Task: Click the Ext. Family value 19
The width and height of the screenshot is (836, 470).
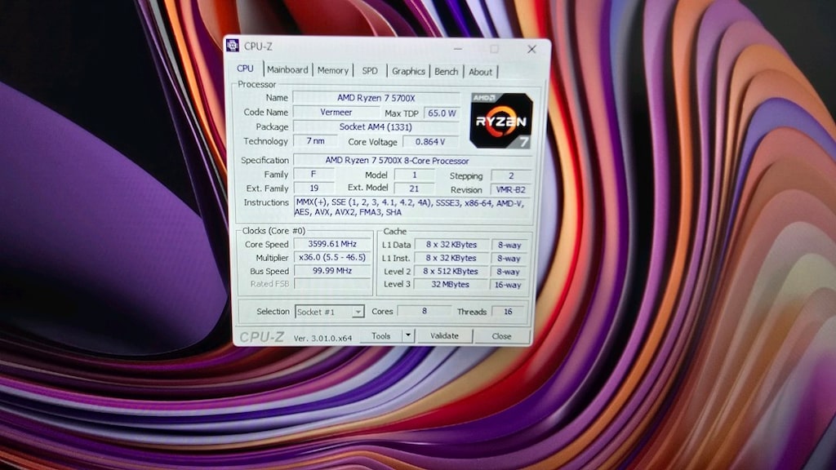Action: tap(314, 188)
